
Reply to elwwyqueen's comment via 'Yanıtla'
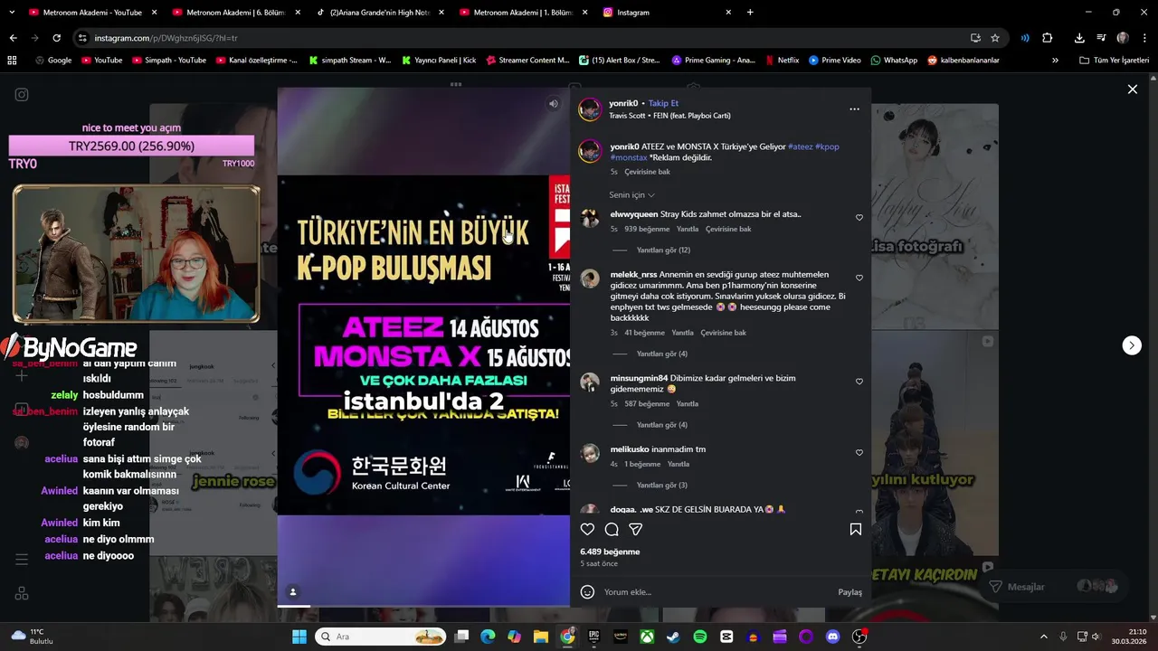pyautogui.click(x=688, y=229)
